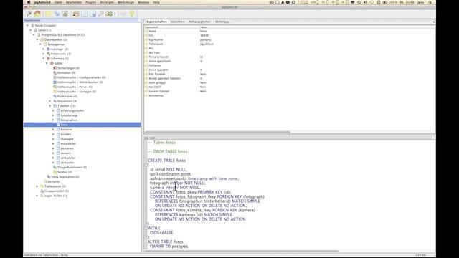Click the Eigentümer property row
Screen dimensions: 459x258
coord(289,39)
